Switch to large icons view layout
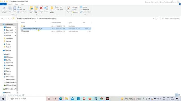Viewport: 181px width, 101px height. click(x=179, y=95)
